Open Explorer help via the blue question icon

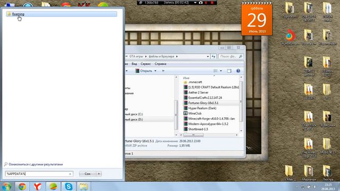[238, 71]
